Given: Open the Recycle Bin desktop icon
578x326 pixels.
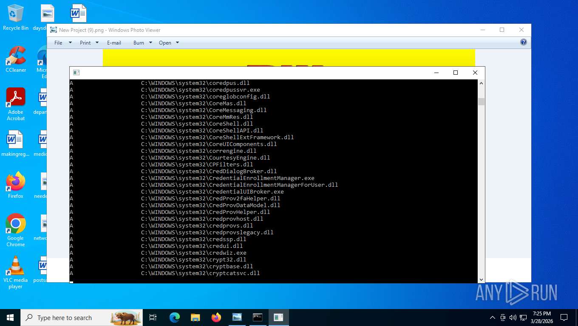Looking at the screenshot, I should (16, 18).
